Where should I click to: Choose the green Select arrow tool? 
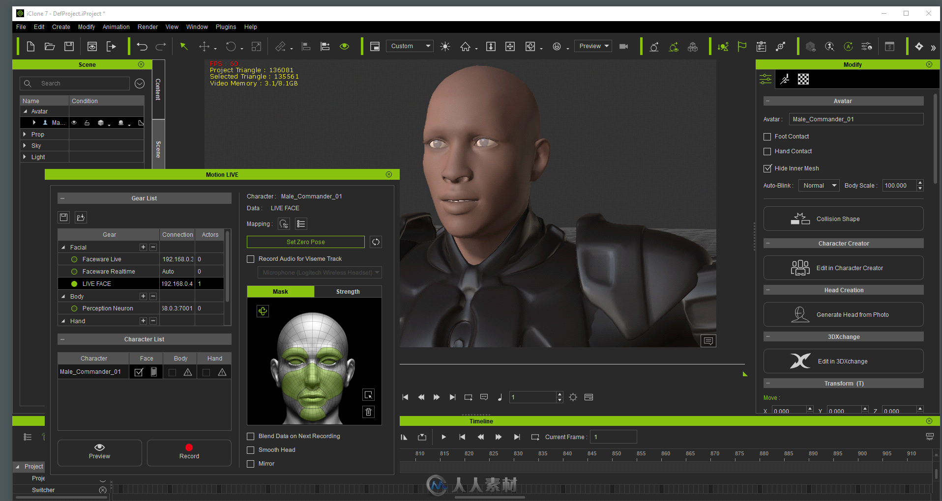(x=184, y=46)
